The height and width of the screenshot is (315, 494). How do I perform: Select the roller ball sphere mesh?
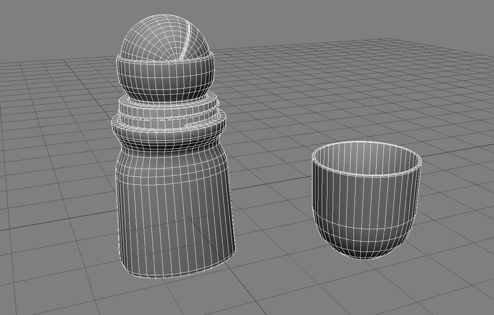(164, 37)
